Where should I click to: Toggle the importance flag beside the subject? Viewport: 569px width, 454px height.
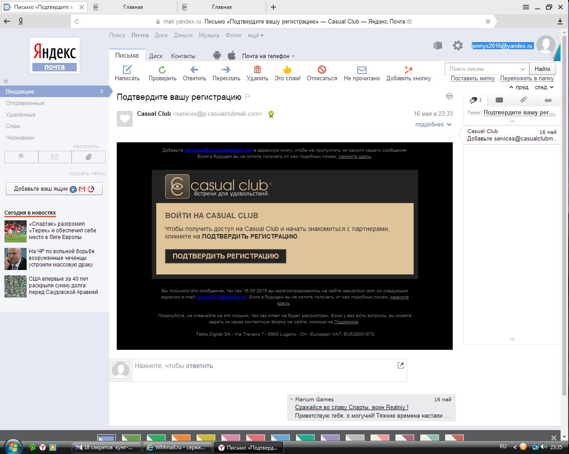[x=248, y=97]
